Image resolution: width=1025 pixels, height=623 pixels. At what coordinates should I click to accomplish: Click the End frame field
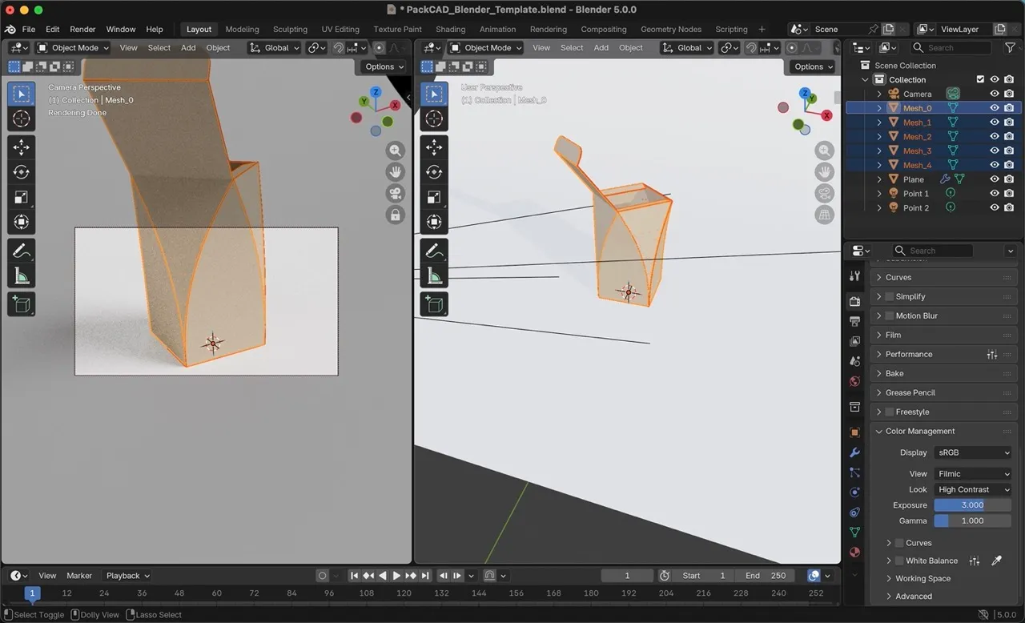[x=766, y=576]
